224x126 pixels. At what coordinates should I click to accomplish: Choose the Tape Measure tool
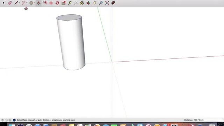point(70,3)
